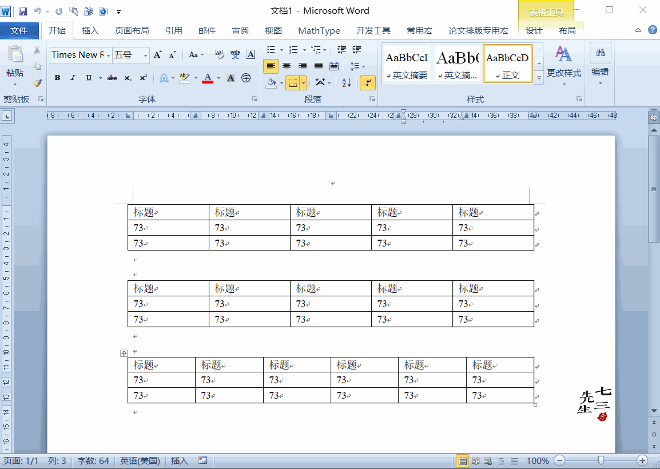Click the Increase Indent icon

pos(356,50)
